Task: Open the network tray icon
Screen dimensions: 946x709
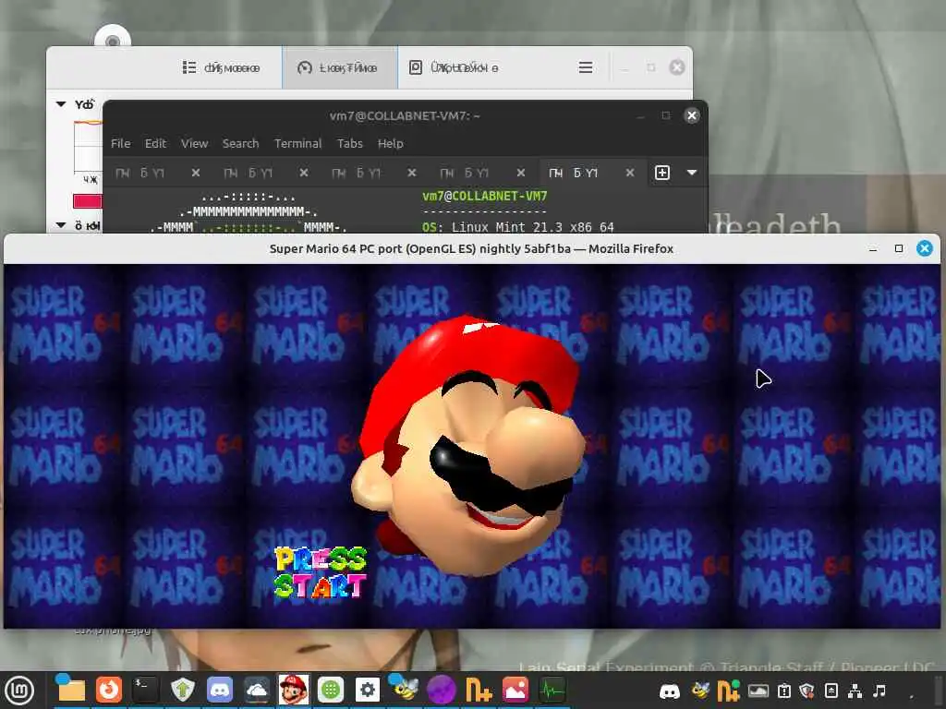Action: coord(855,691)
